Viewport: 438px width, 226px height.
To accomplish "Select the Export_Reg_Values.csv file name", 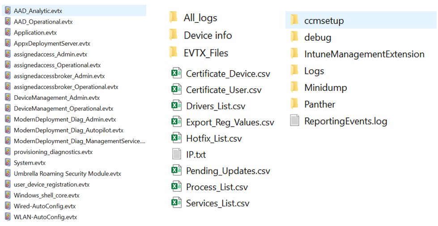I will [x=230, y=122].
